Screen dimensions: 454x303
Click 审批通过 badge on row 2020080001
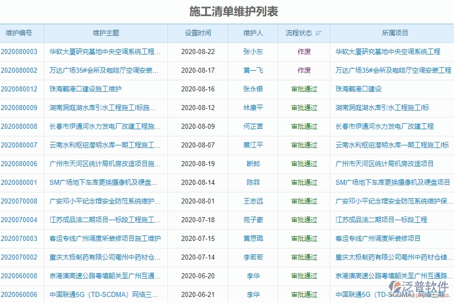point(304,182)
